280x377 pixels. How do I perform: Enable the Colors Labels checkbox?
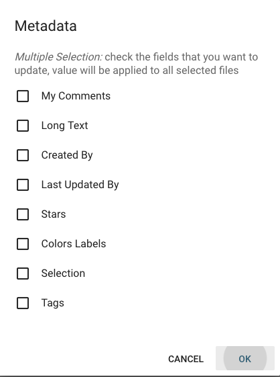click(23, 244)
